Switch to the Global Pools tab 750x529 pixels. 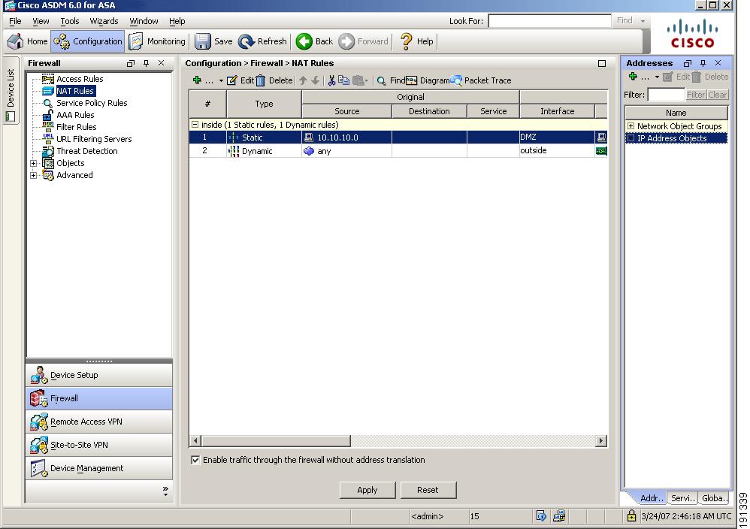click(714, 498)
